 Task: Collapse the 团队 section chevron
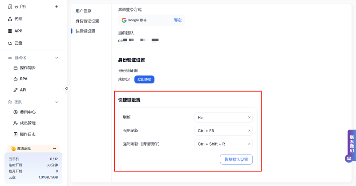click(x=57, y=102)
